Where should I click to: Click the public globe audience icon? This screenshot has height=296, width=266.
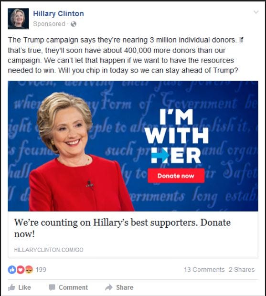pyautogui.click(x=74, y=24)
